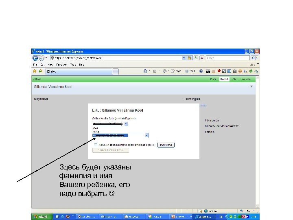Click the IE Back navigation button

click(x=35, y=58)
